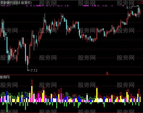Viewport: 143px width, 113px height.
Task: Click the red $ marker on the timeline
Action: 107,73
